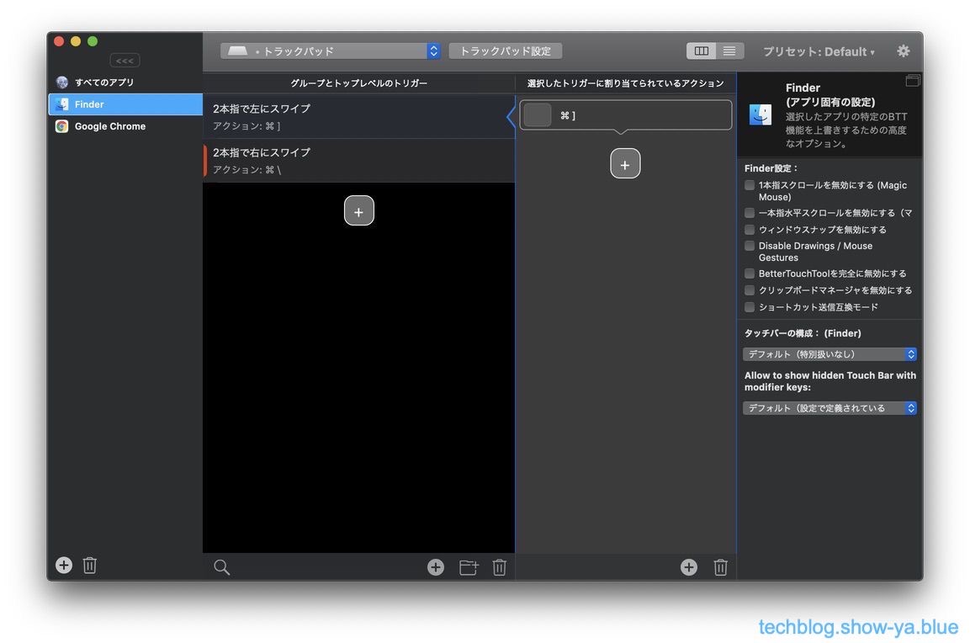
Task: Select すべてのアプリ in the sidebar
Action: pyautogui.click(x=103, y=82)
